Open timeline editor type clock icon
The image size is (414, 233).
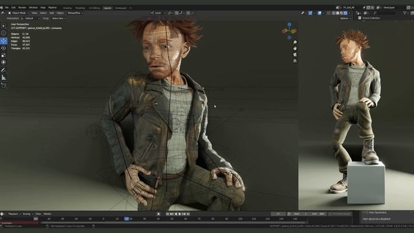tap(2, 214)
